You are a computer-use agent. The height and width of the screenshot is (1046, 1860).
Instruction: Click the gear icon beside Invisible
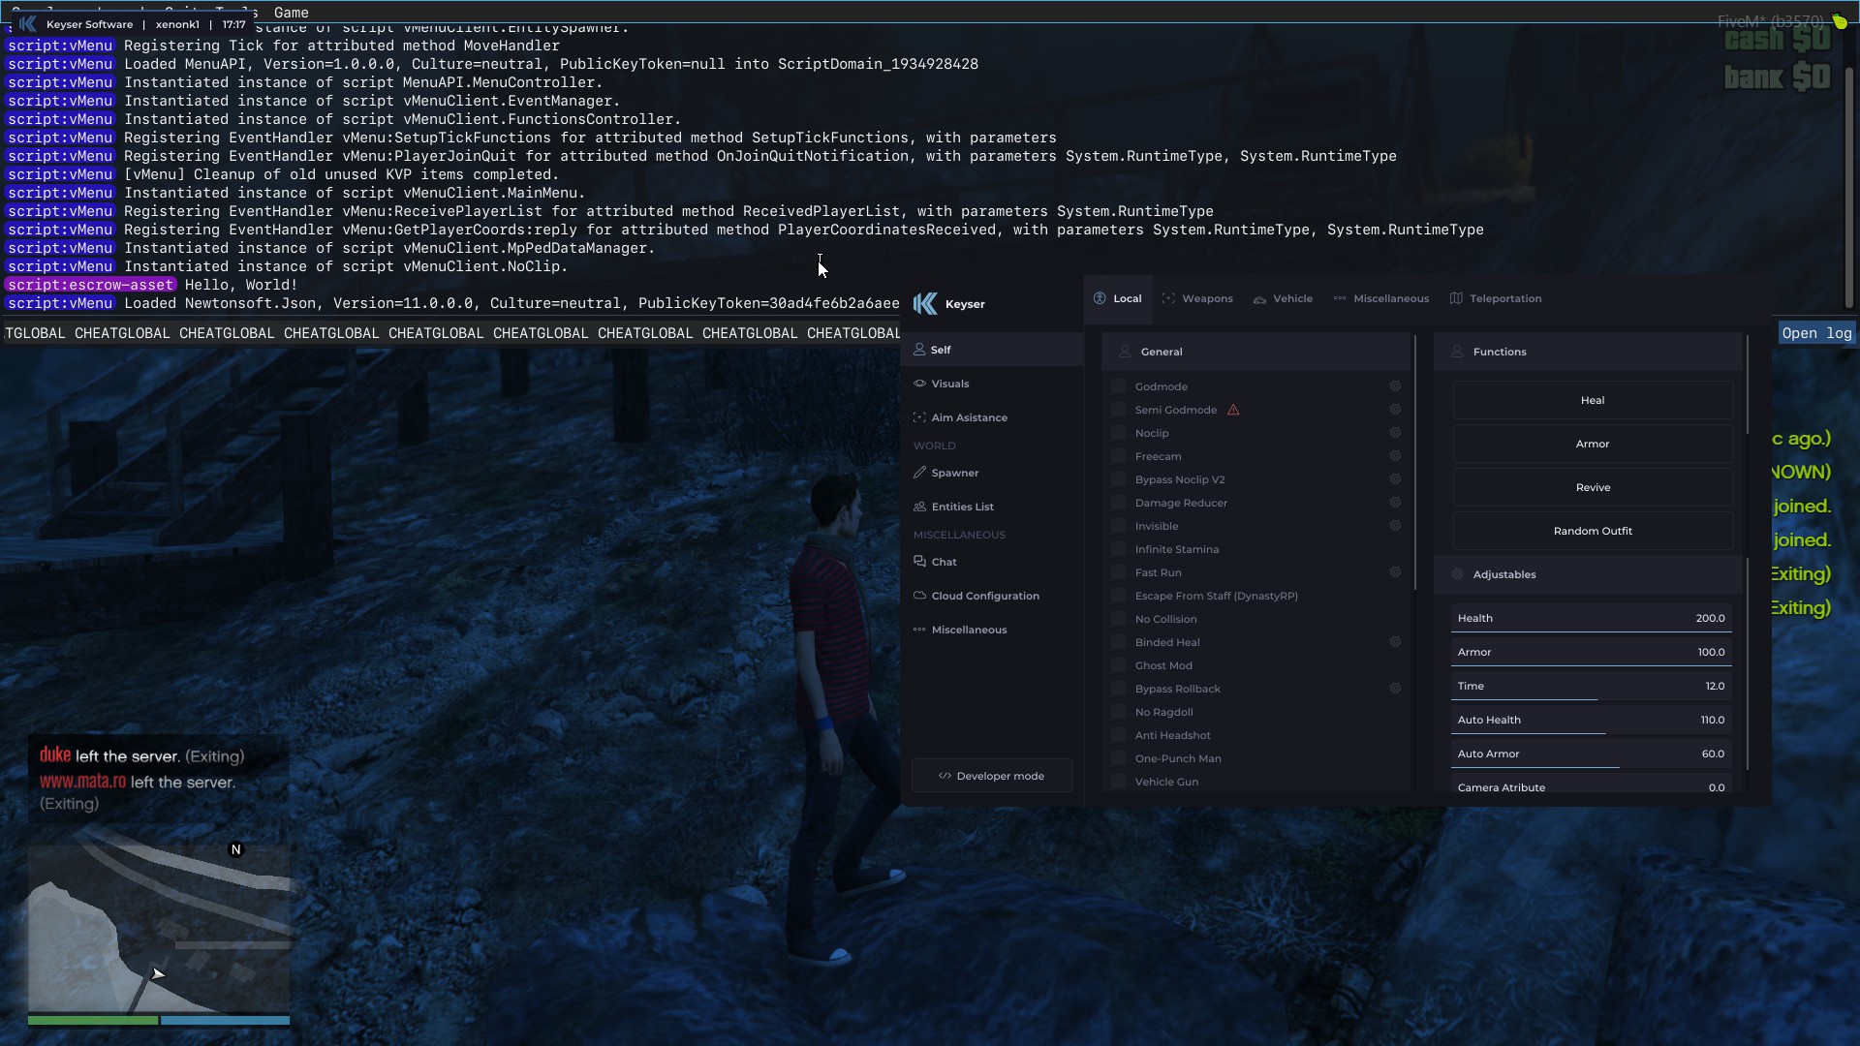point(1395,526)
